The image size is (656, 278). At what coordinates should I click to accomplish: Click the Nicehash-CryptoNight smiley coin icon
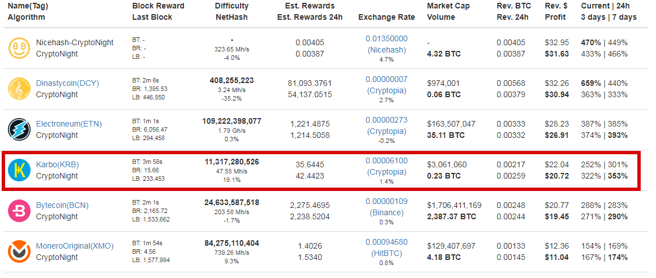20,48
